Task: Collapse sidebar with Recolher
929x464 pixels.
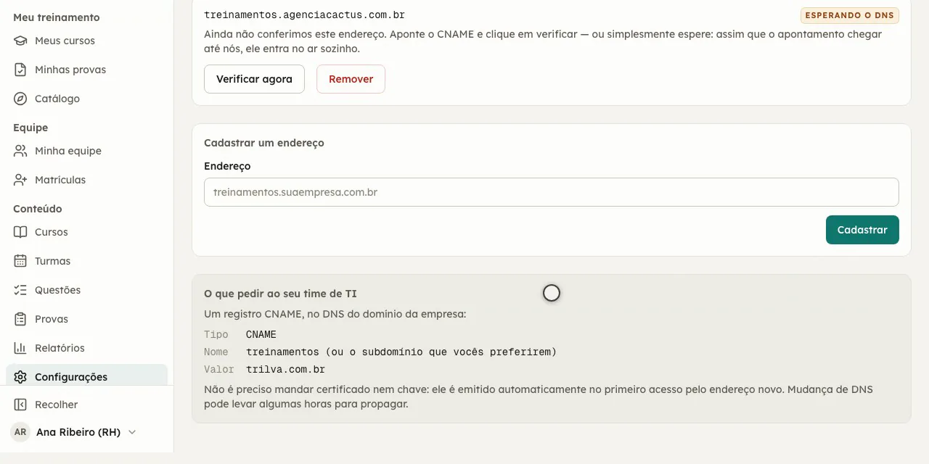Action: 86,405
